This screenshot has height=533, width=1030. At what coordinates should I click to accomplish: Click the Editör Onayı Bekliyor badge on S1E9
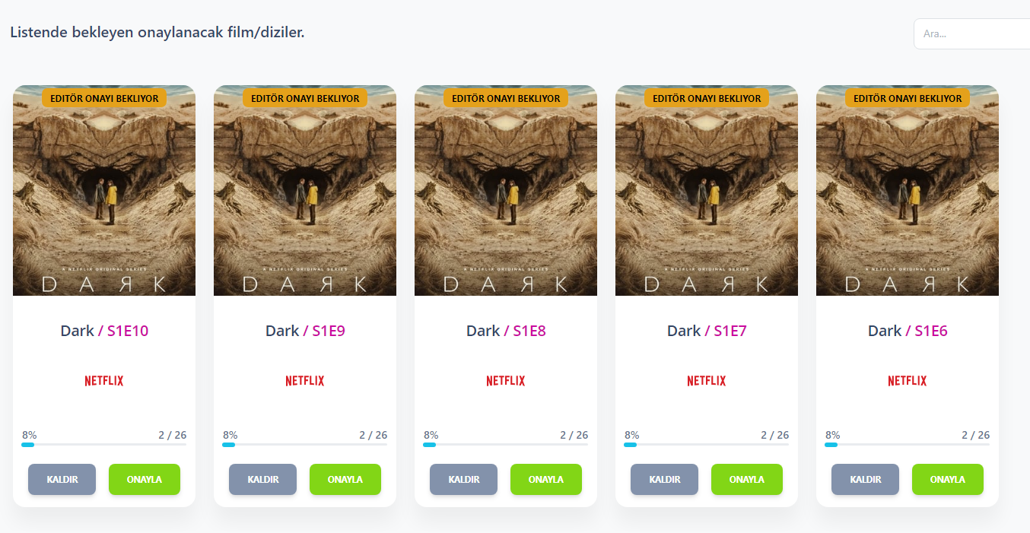coord(305,98)
